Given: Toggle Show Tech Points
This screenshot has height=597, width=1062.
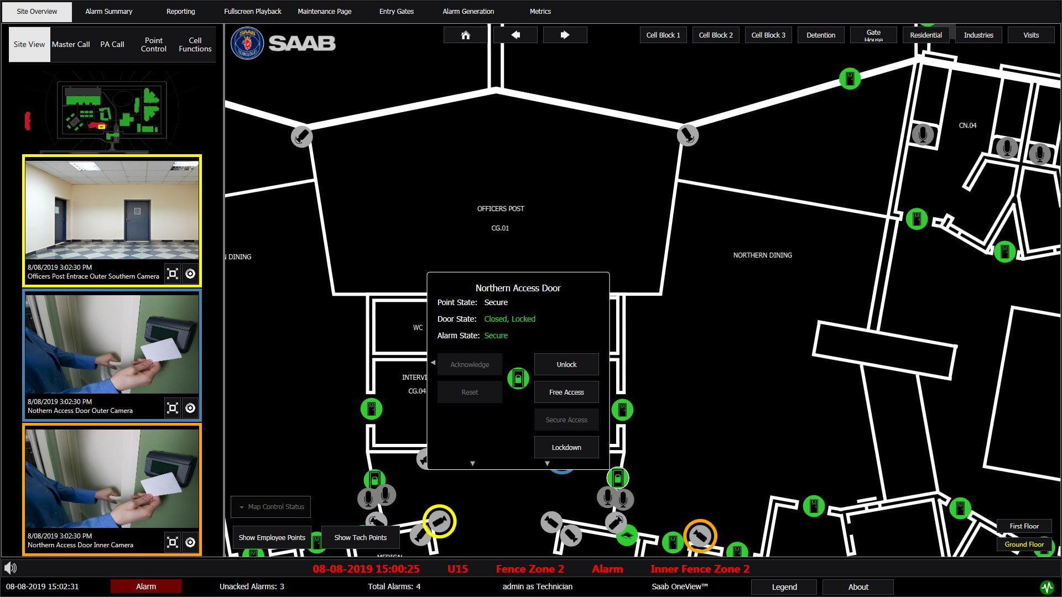Looking at the screenshot, I should click(x=360, y=537).
